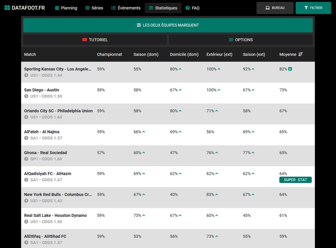Click the Séries target icon
The height and width of the screenshot is (248, 336).
[x=87, y=8]
